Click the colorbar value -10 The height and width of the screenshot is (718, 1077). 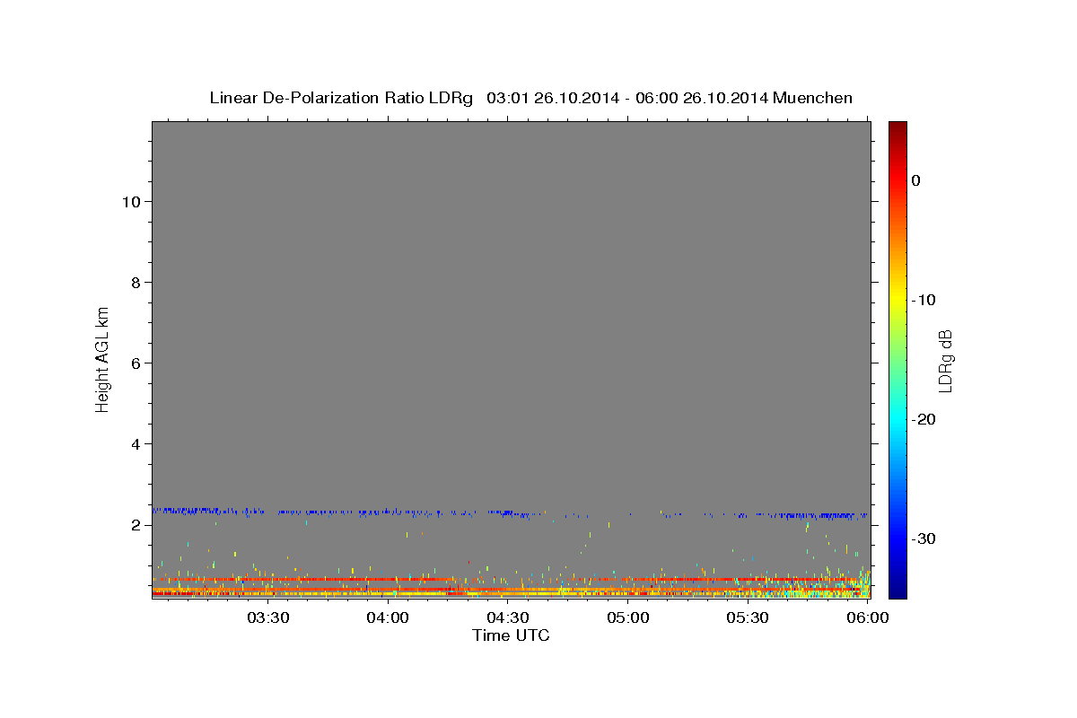(x=924, y=300)
